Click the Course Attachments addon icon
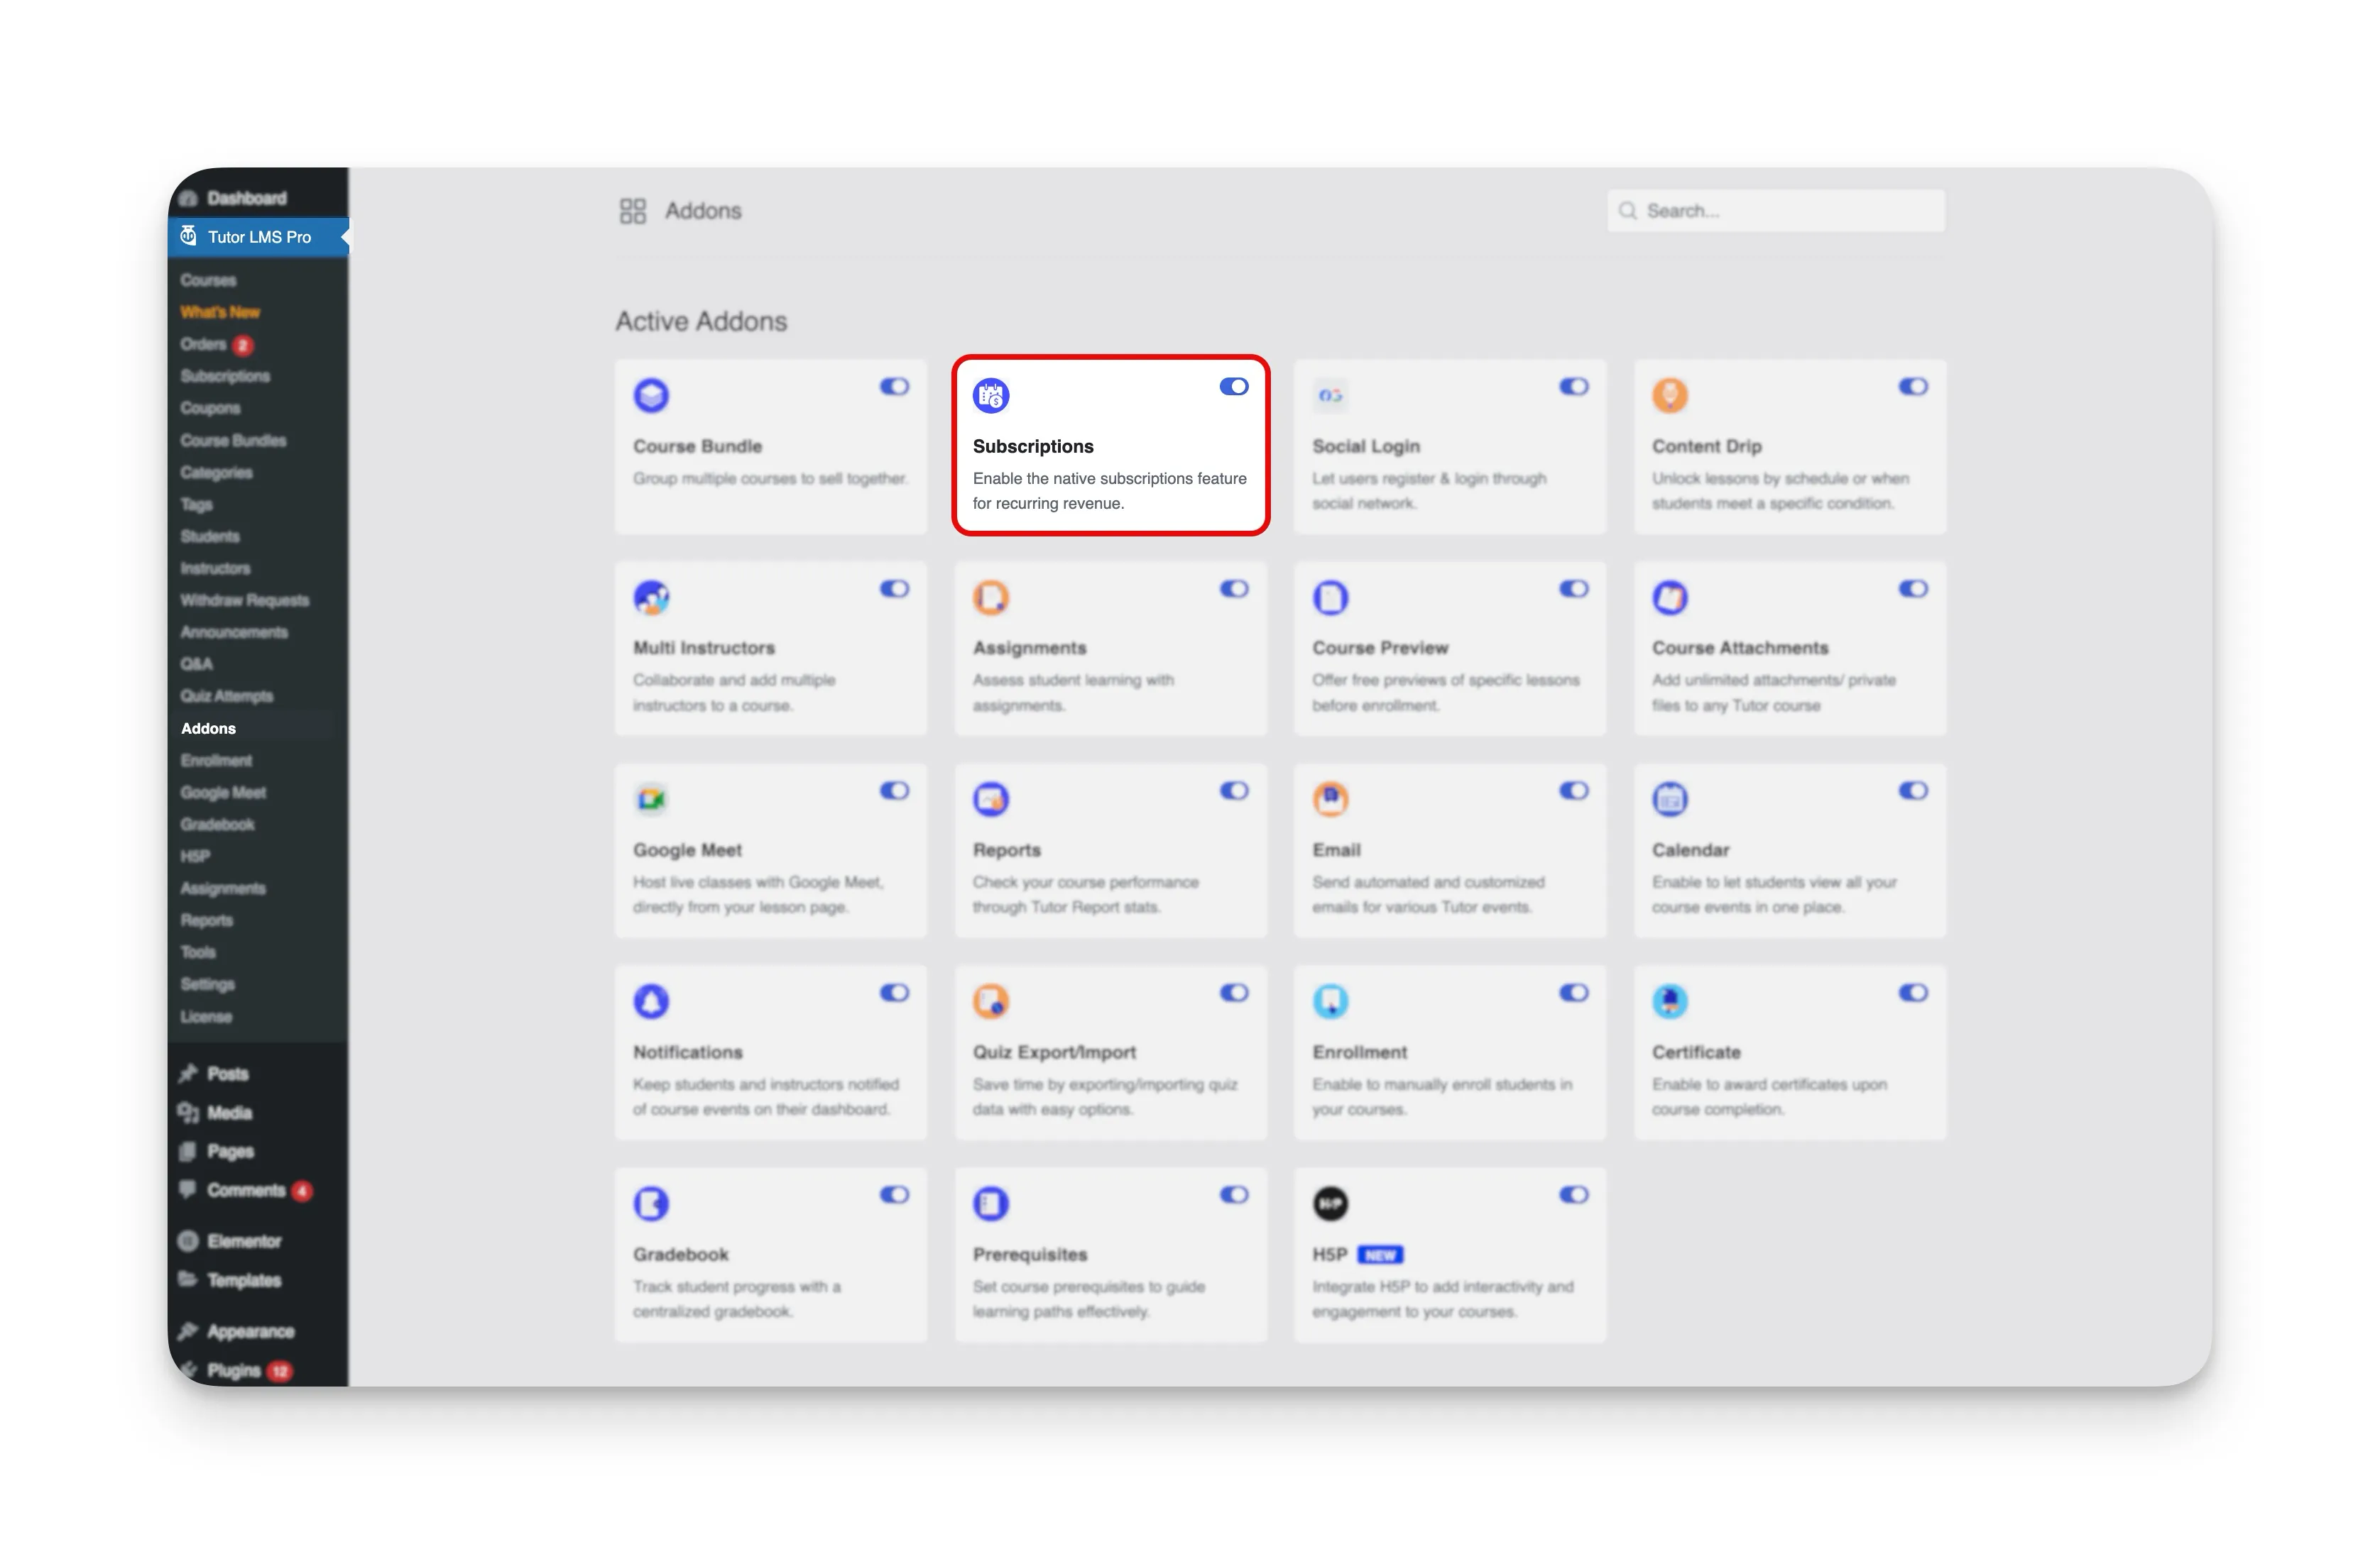This screenshot has height=1554, width=2380. (1669, 597)
